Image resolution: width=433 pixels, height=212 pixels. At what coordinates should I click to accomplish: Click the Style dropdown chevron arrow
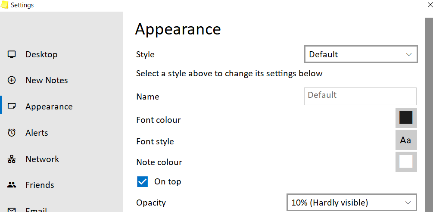coord(409,54)
